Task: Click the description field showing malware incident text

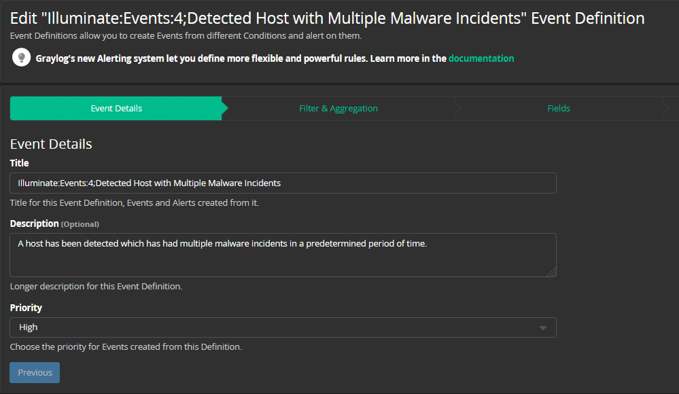Action: (283, 255)
